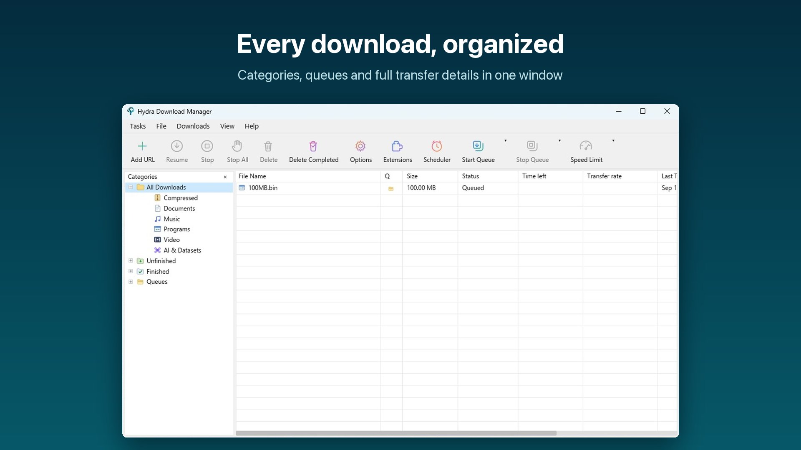Click the Delete trash icon
Screen dimensions: 801x450
pyautogui.click(x=268, y=146)
